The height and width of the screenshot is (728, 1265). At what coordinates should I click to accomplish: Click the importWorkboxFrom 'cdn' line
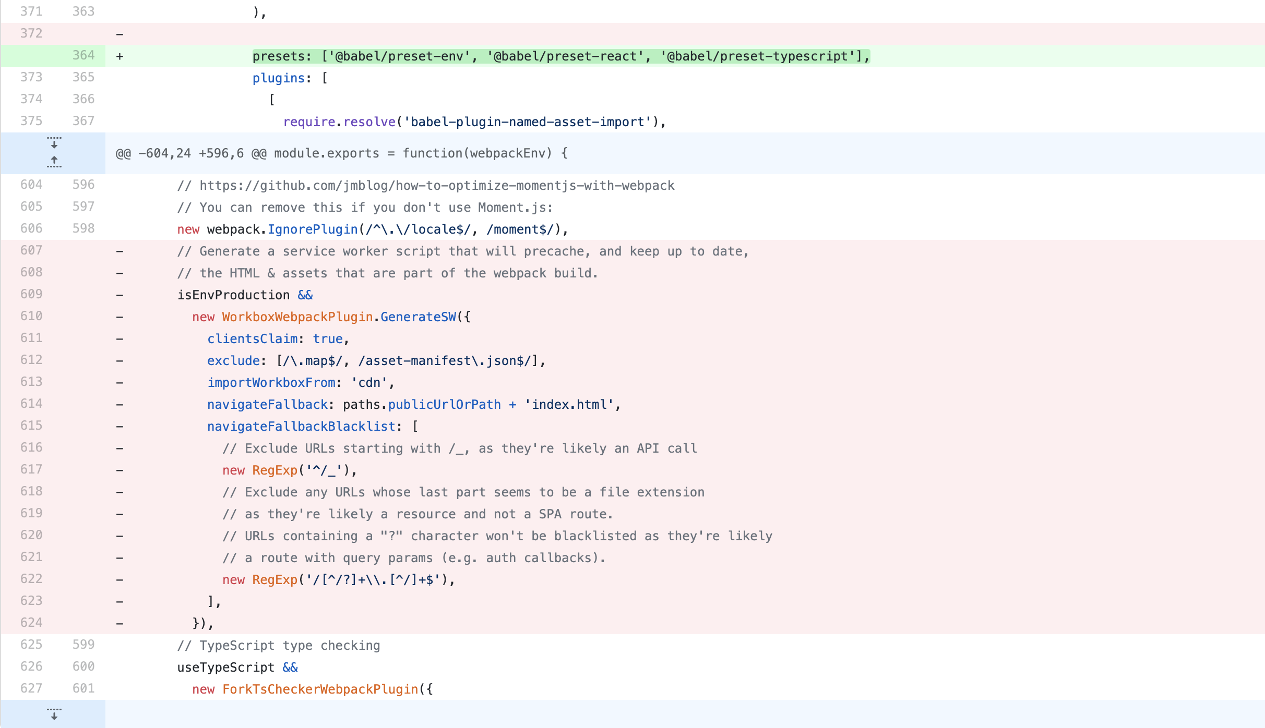[x=300, y=383]
